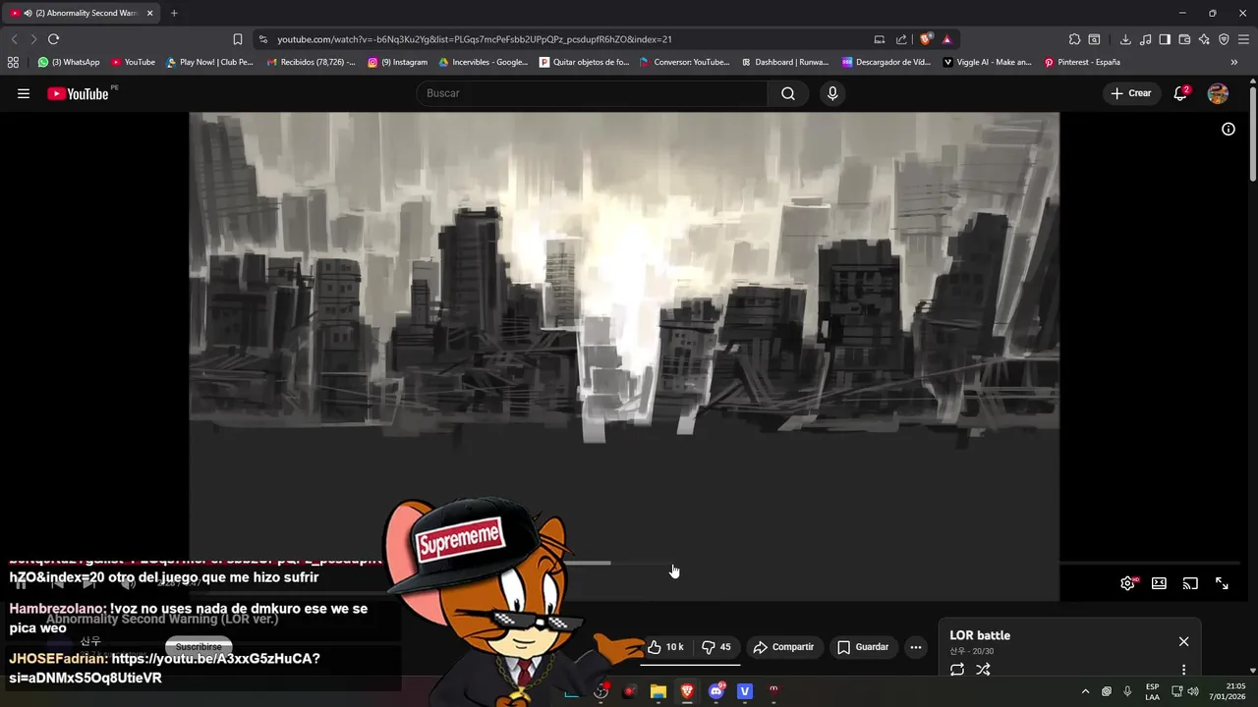Viewport: 1258px width, 707px height.
Task: Open the Instagram bookmark
Action: [x=398, y=62]
